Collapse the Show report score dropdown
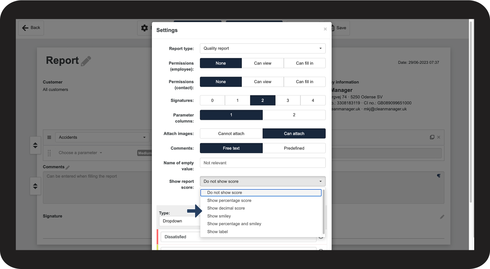 [262, 181]
